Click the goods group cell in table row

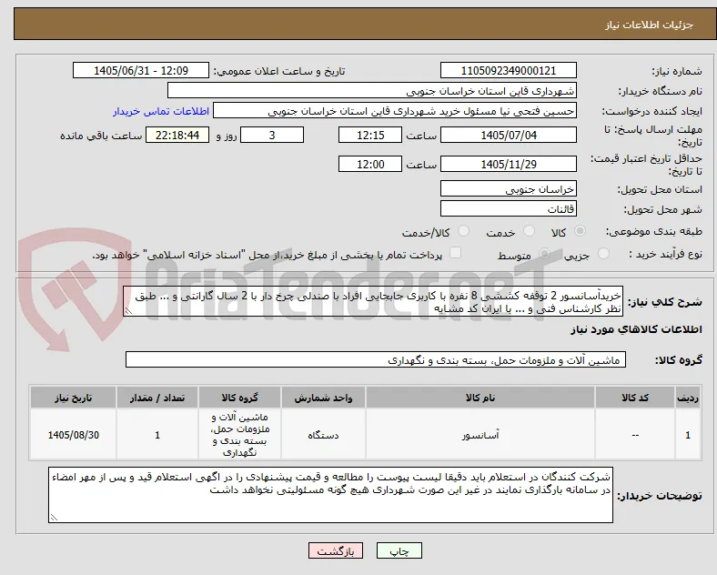[x=239, y=435]
